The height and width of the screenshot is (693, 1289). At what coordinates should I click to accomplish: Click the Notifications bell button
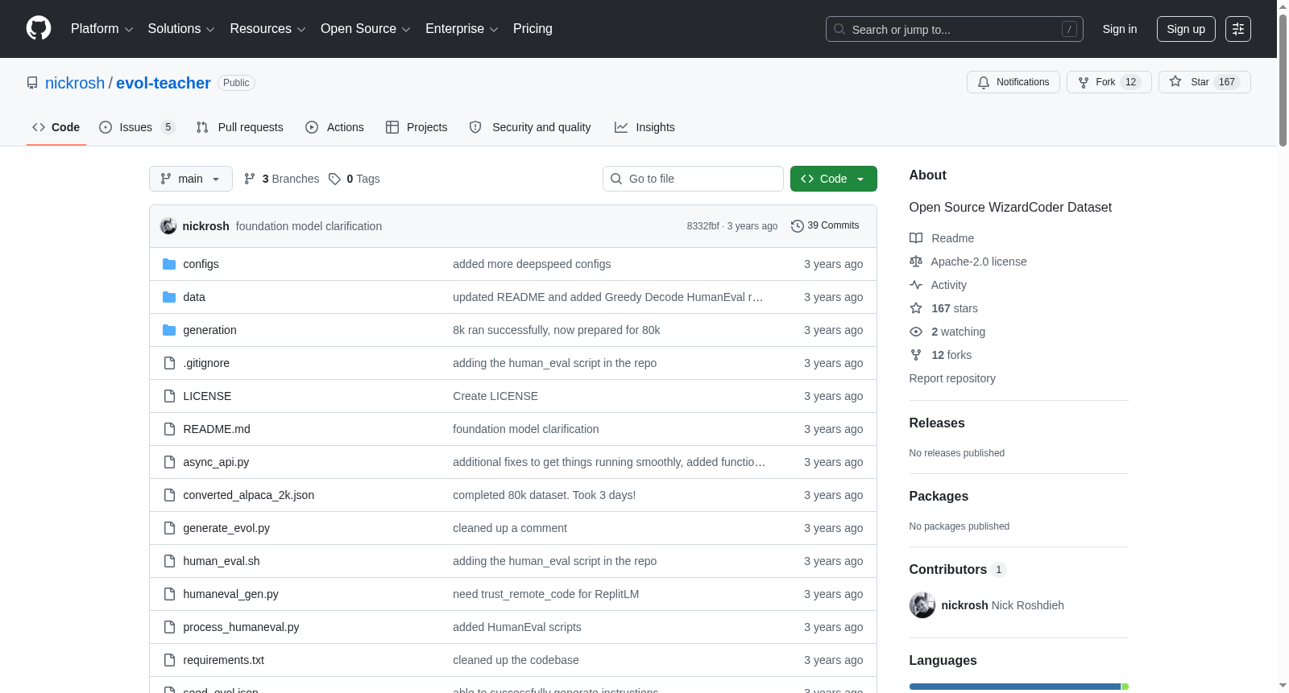[1013, 82]
